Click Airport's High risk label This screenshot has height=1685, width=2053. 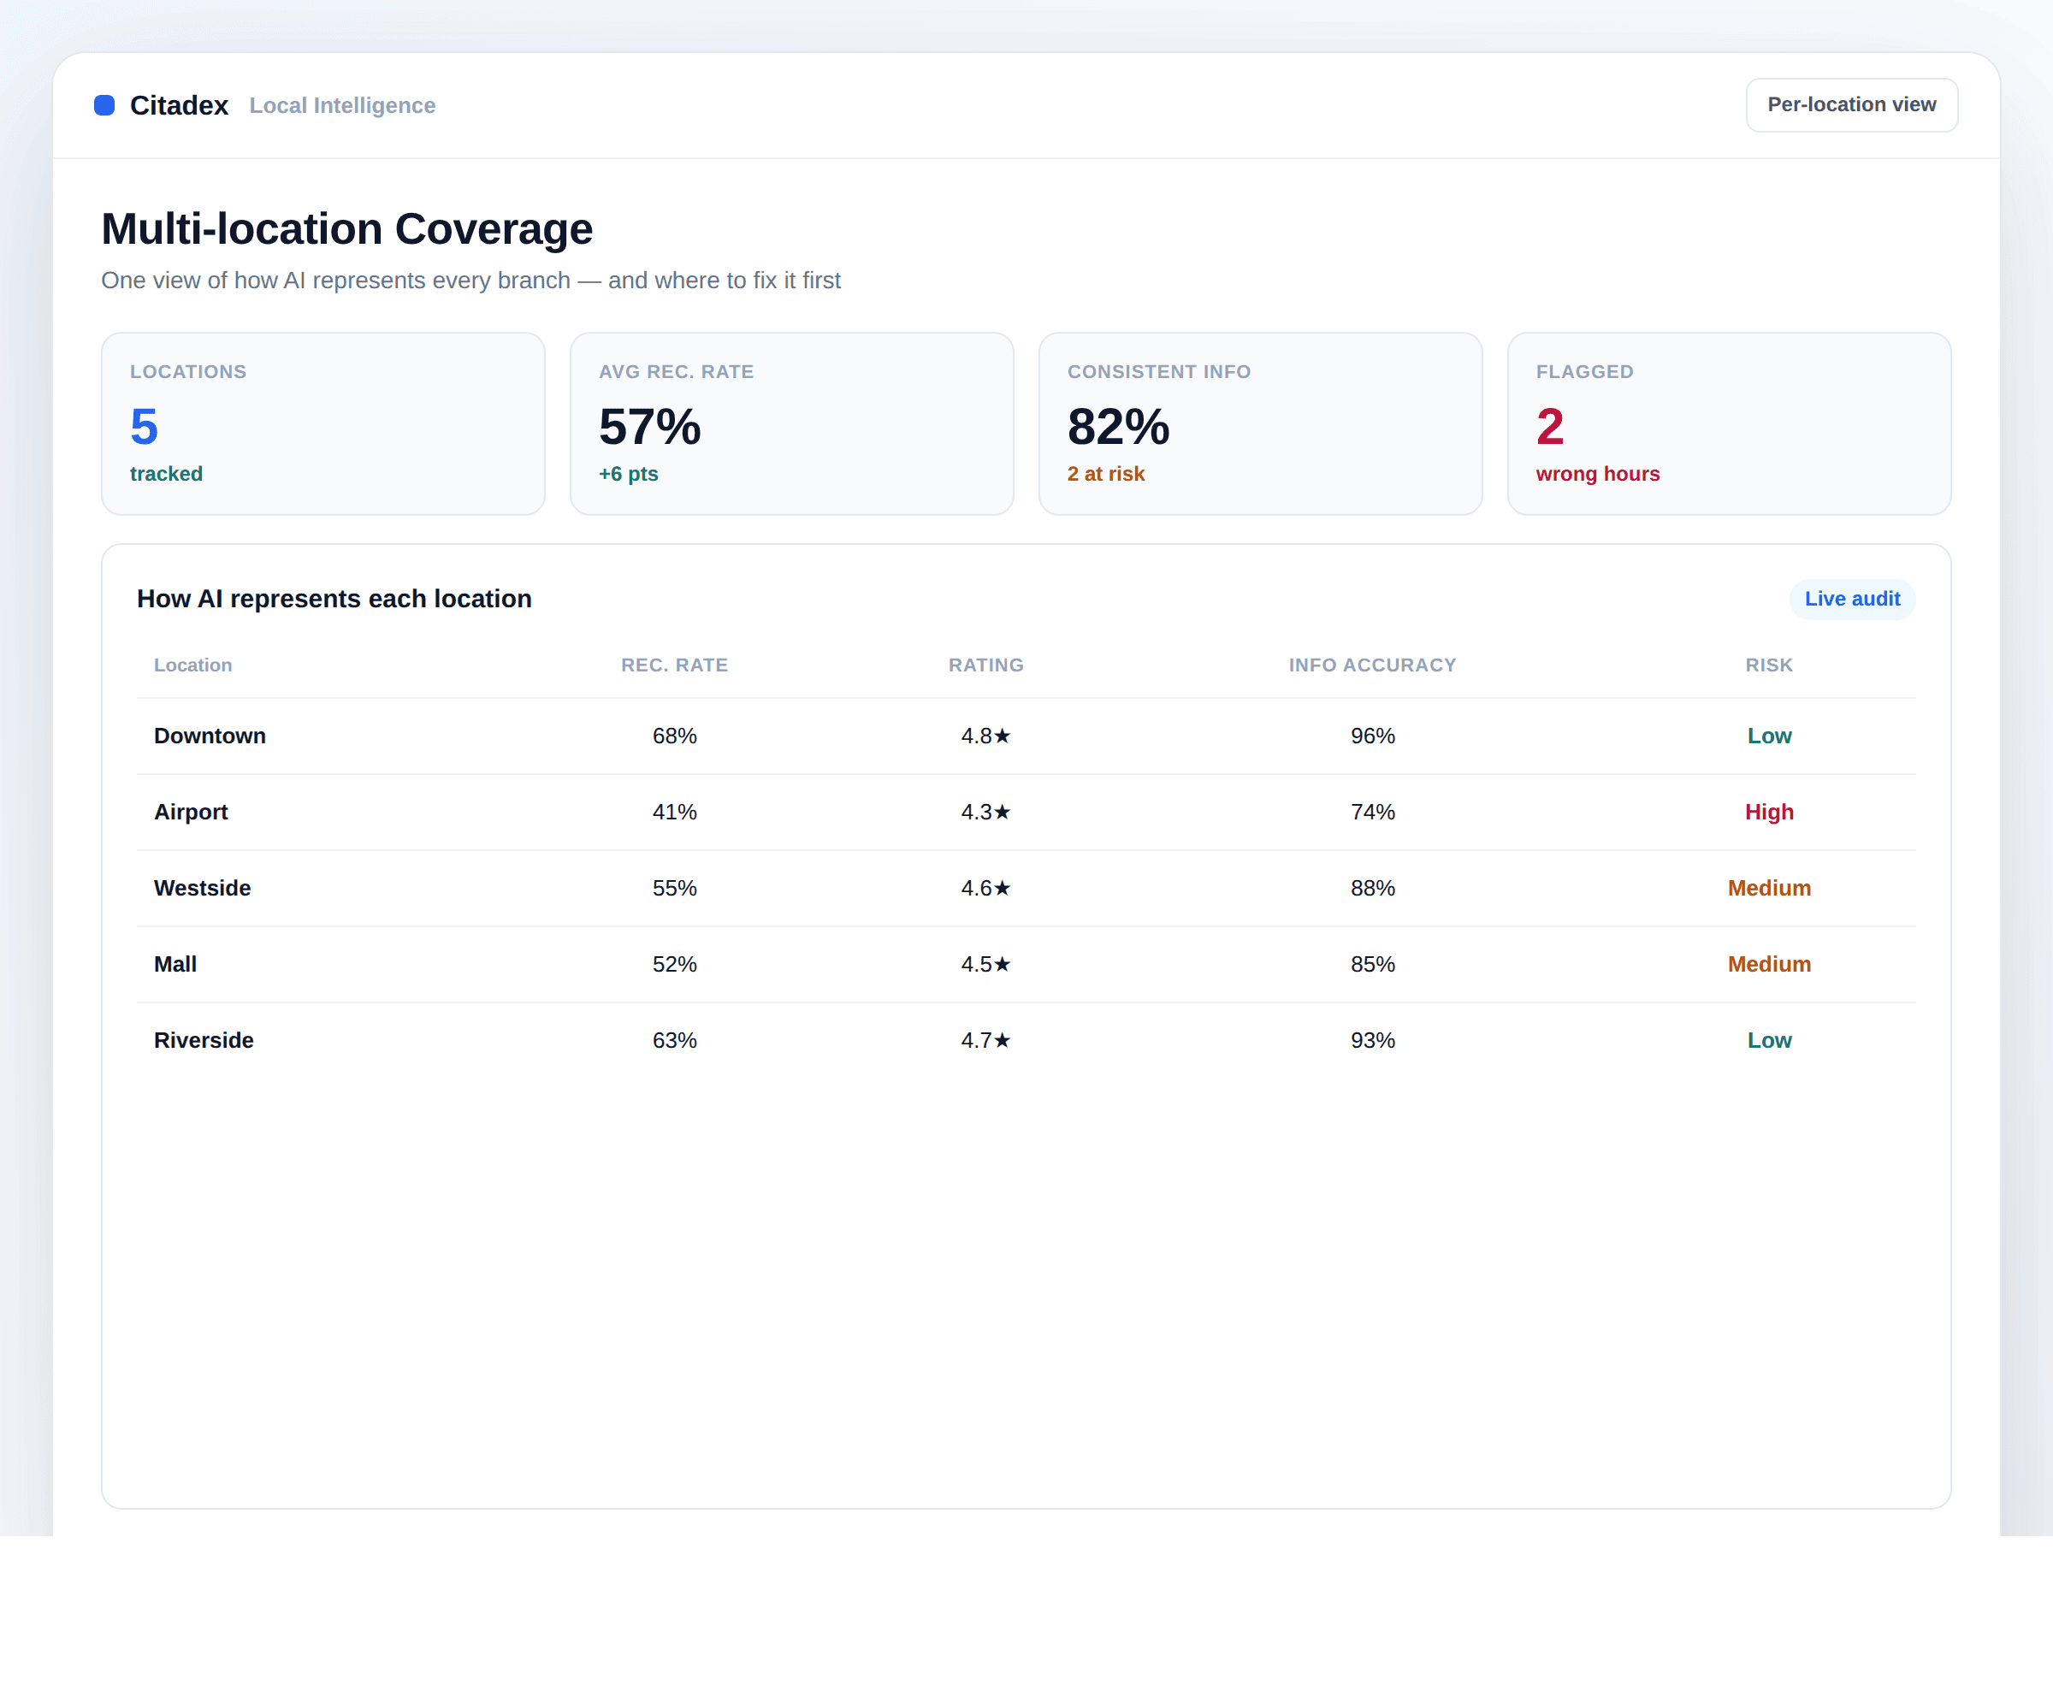pos(1769,813)
